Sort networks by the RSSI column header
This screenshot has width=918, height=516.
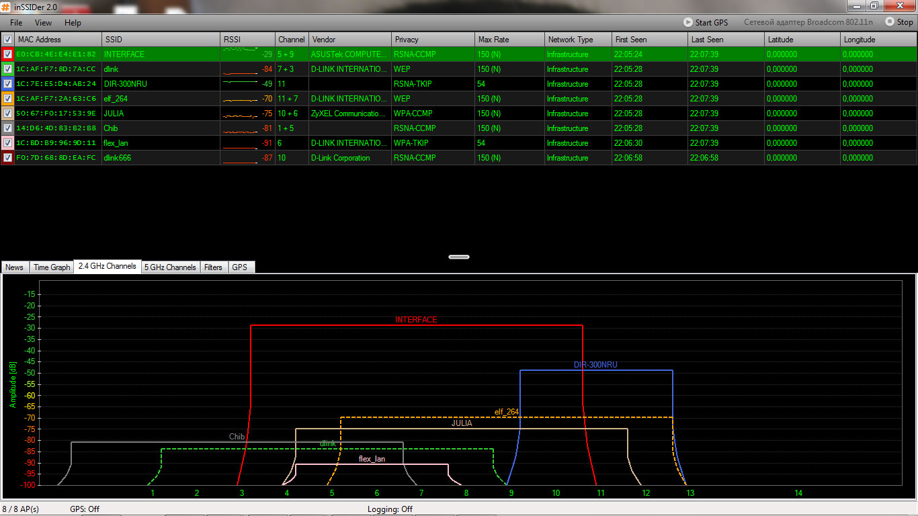point(247,40)
